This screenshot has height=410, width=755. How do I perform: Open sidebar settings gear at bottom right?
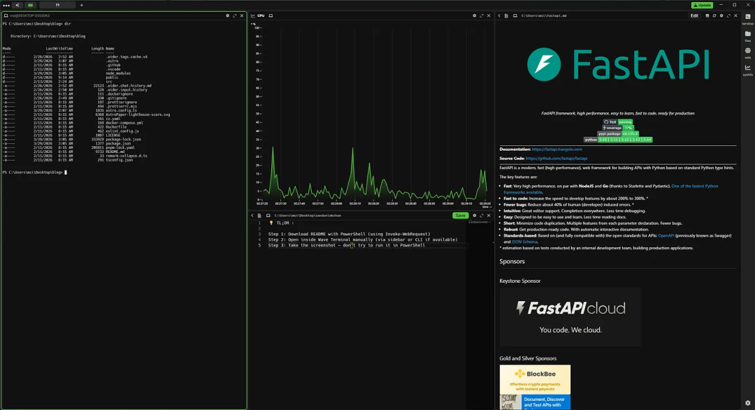tap(748, 403)
